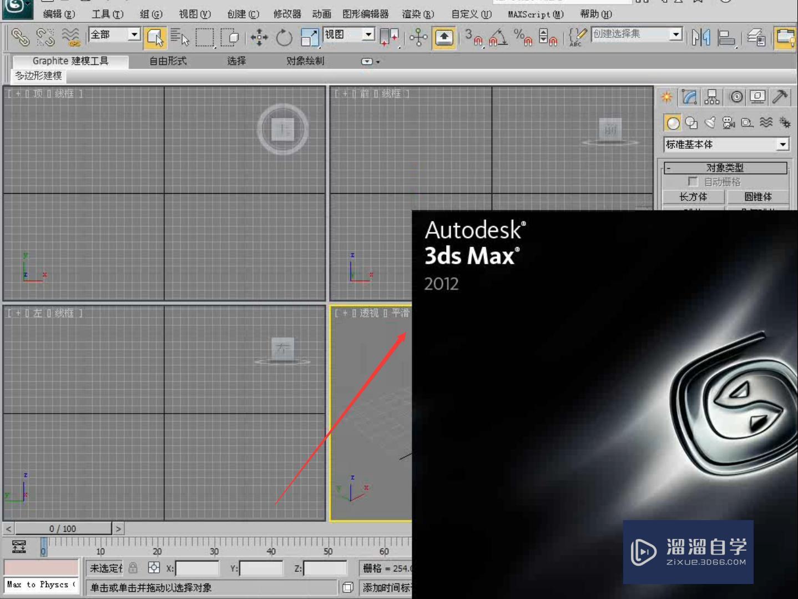798x599 pixels.
Task: Enable 自动栅格 checkbox
Action: [x=693, y=182]
